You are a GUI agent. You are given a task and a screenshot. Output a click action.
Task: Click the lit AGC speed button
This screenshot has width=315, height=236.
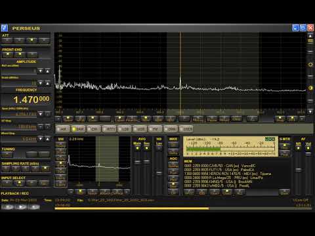(x=173, y=186)
